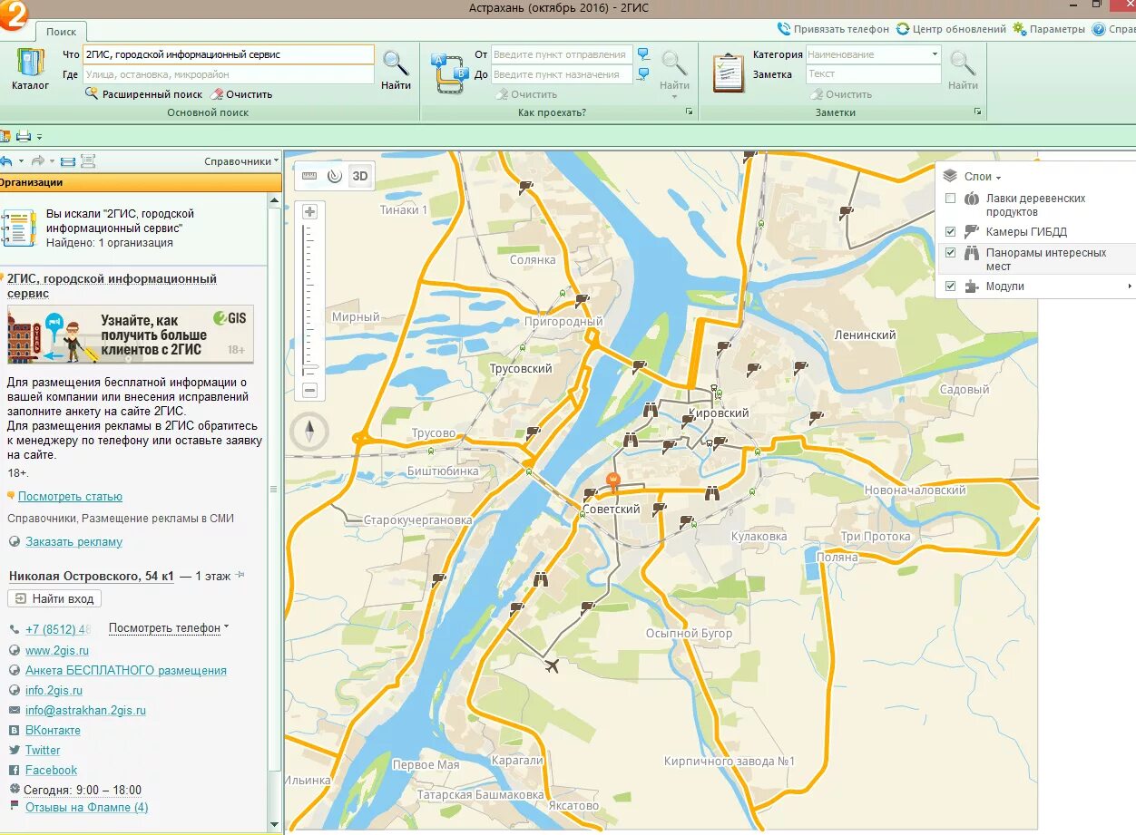Click Расширенный поиск
Image resolution: width=1136 pixels, height=835 pixels.
point(143,94)
